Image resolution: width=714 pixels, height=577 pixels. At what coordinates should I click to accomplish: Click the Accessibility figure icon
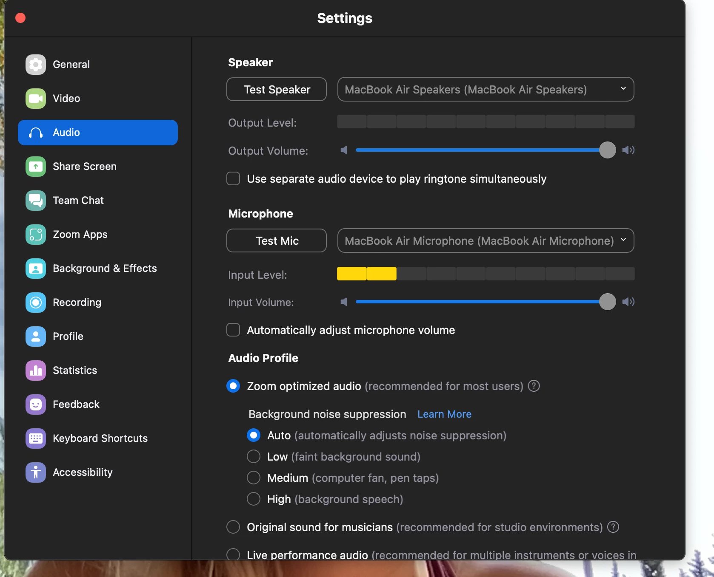coord(36,472)
